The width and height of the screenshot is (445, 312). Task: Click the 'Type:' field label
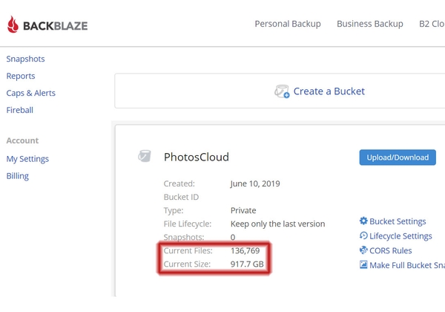(174, 210)
